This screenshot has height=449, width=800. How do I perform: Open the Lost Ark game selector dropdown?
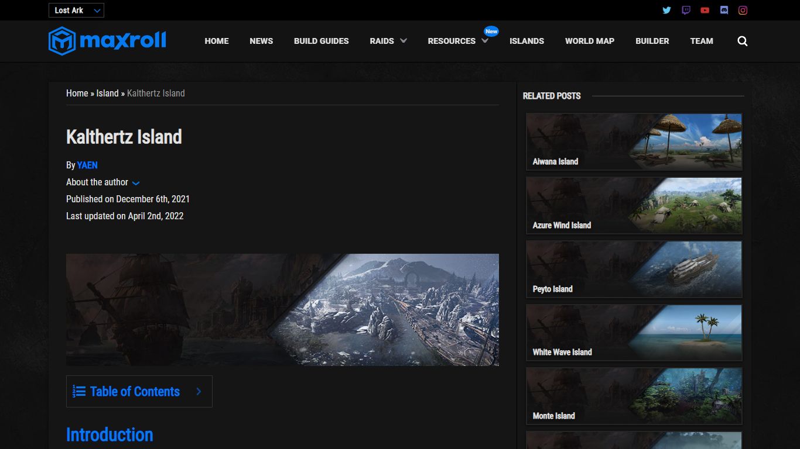click(x=76, y=10)
